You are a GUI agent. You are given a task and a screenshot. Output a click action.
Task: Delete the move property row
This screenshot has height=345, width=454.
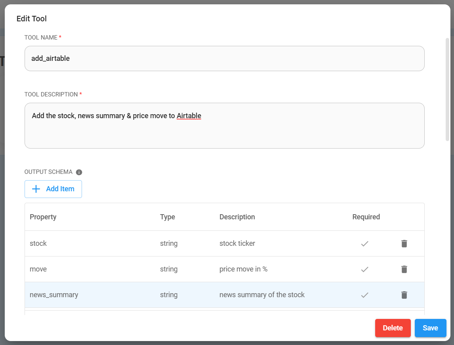point(404,269)
